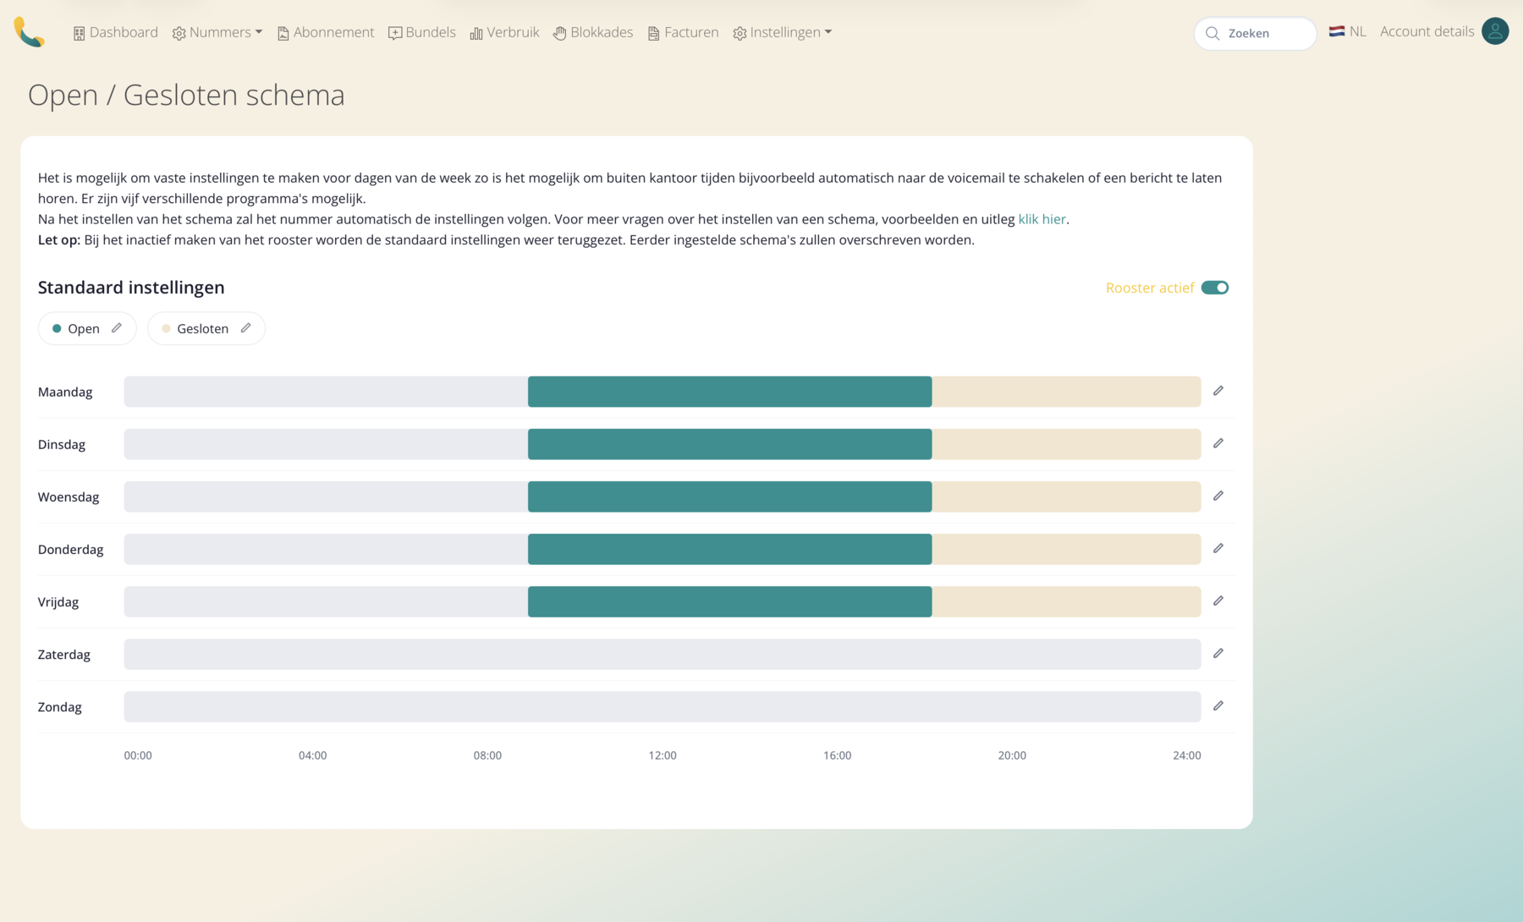Edit Donderdag schedule with pencil icon

(1218, 548)
